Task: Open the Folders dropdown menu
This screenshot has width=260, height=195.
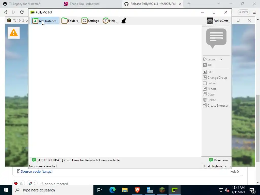Action: [71, 21]
